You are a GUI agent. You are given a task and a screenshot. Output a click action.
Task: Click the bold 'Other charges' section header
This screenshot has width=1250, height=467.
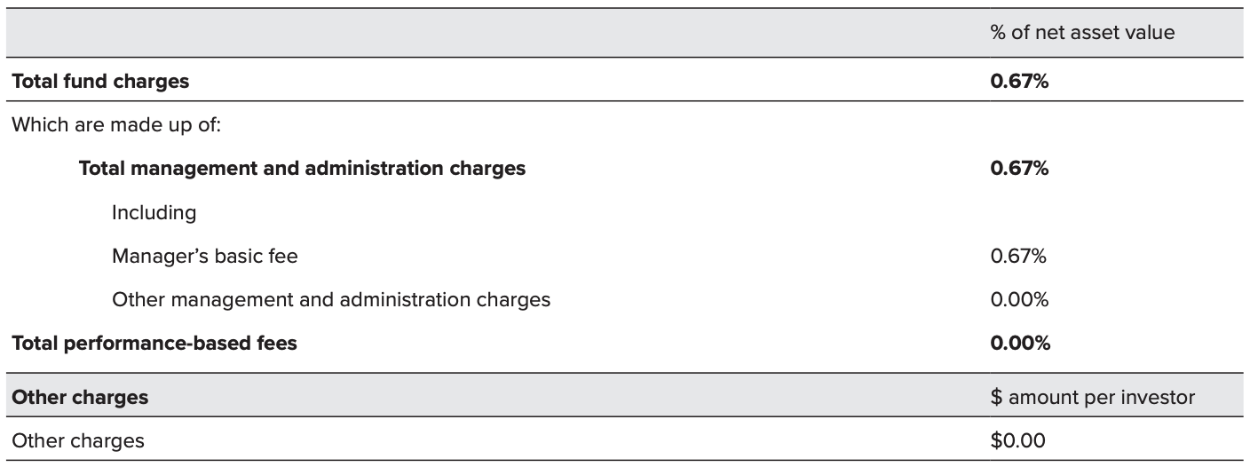tap(80, 397)
